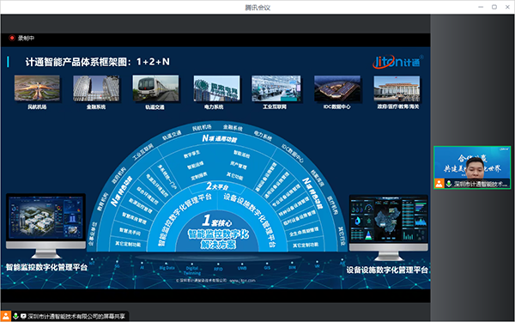Click the N项 通用功能 heading in the arc
Image resolution: width=515 pixels, height=322 pixels.
(x=219, y=138)
